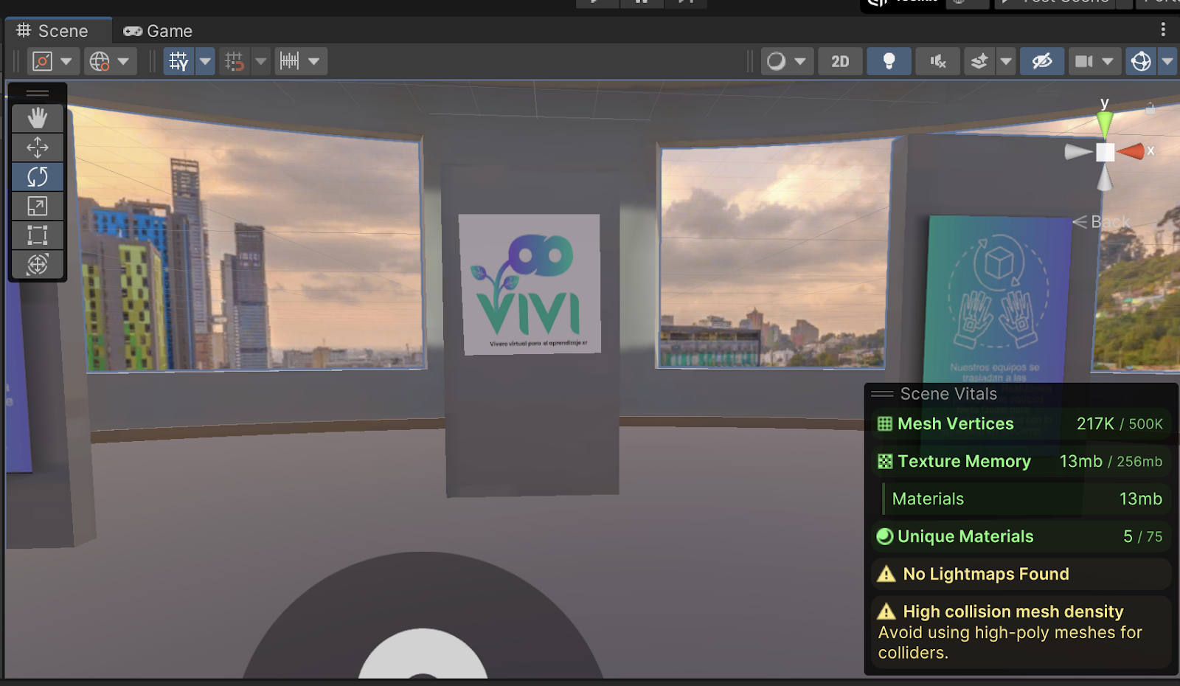Open the scene effects dropdown arrow

click(1006, 61)
